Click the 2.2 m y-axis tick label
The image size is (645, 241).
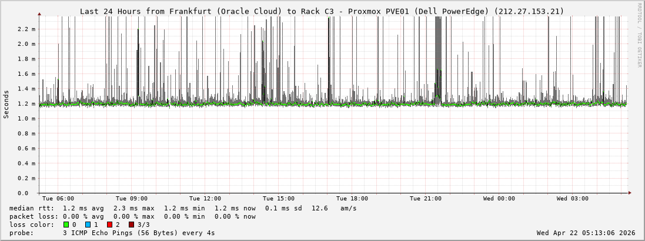click(x=26, y=29)
